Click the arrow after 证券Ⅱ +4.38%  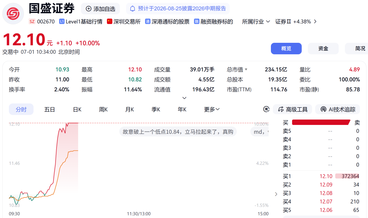coord(315,21)
